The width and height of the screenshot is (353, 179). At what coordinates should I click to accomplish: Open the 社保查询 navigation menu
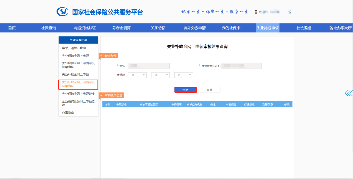click(48, 28)
